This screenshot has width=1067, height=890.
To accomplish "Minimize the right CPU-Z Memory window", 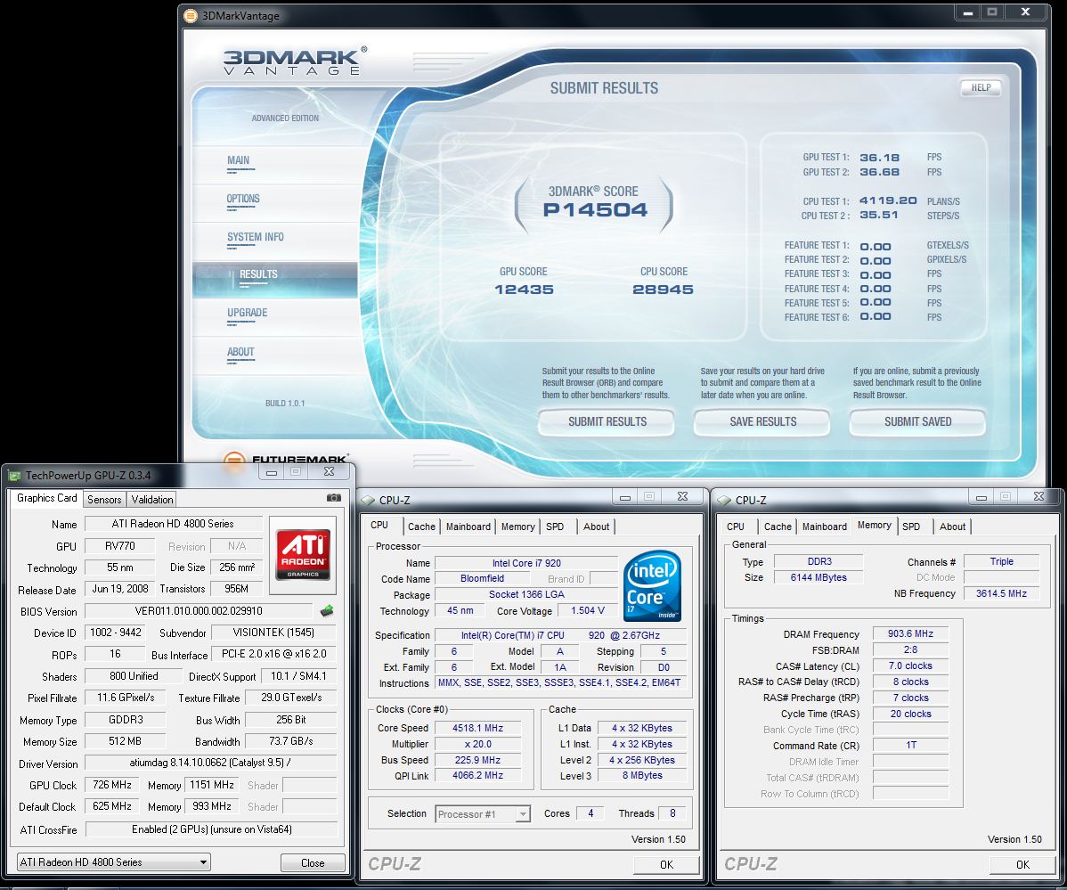I will 981,497.
